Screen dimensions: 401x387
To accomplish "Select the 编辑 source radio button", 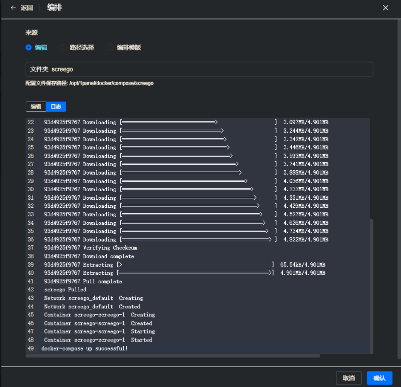I will (x=29, y=48).
